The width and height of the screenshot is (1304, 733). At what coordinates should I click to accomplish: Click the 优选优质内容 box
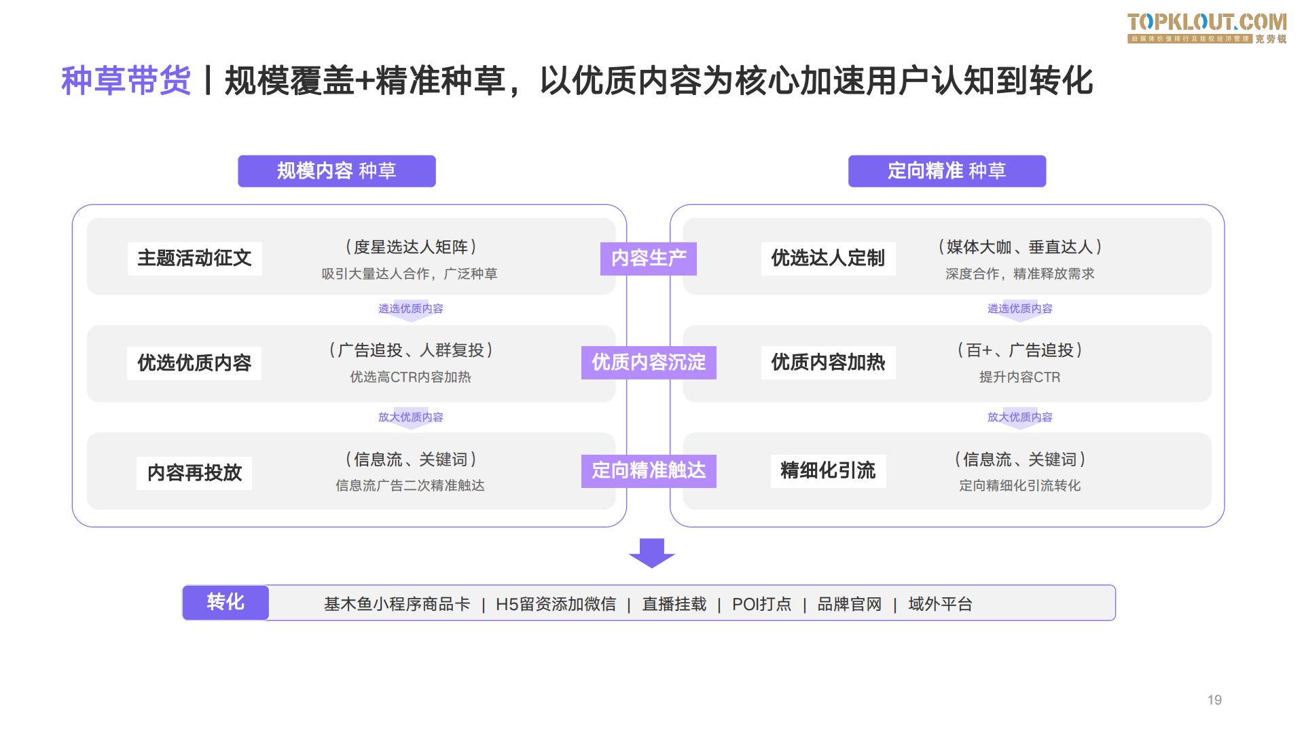[194, 363]
